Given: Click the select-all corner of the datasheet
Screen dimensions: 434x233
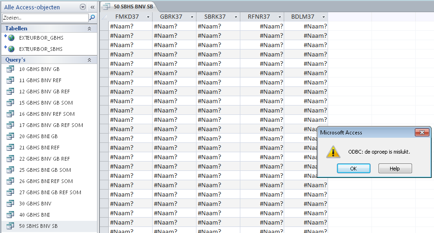Looking at the screenshot, I should pyautogui.click(x=104, y=17).
